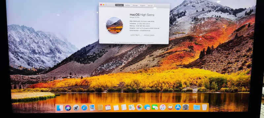Open Launchpad rocket icon

click(x=76, y=108)
